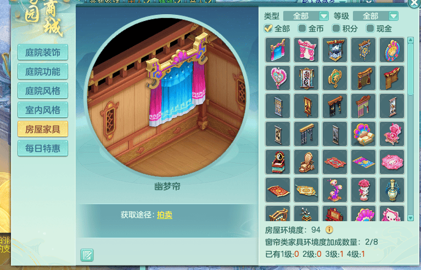This screenshot has height=270, width=421.
Task: Open the room environment info icon
Action: click(329, 230)
